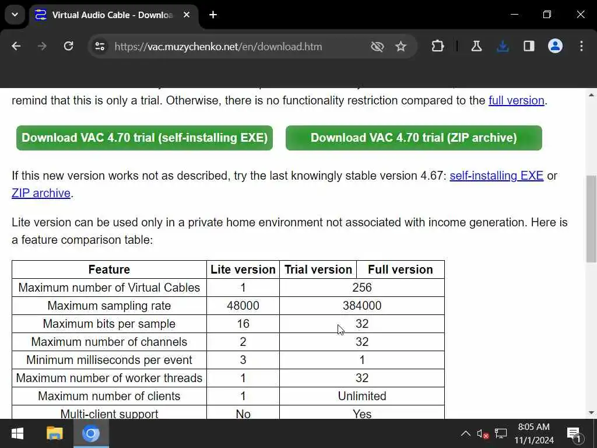Click the '3' Lite version value
The image size is (597, 448).
(243, 360)
